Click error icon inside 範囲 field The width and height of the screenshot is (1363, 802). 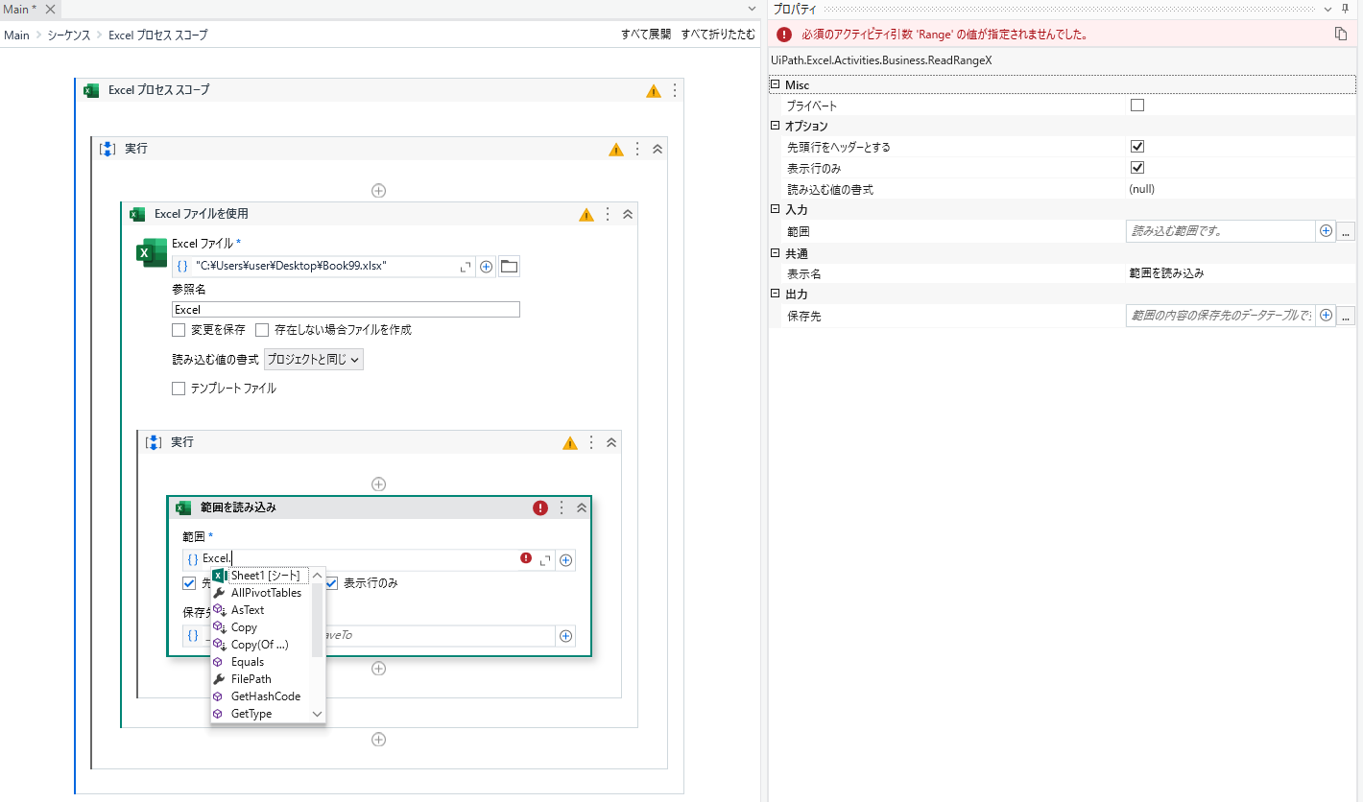[x=526, y=558]
